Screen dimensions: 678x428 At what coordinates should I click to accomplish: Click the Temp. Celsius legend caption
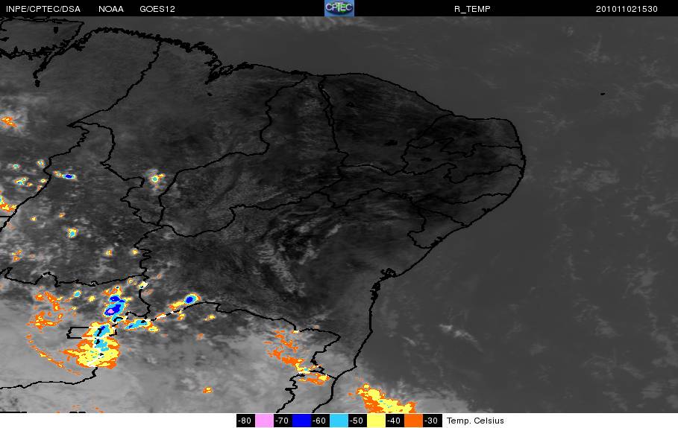(475, 421)
